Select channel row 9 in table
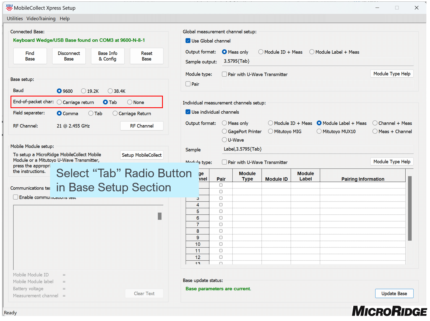Viewport: 430px width, 321px height. click(x=198, y=238)
